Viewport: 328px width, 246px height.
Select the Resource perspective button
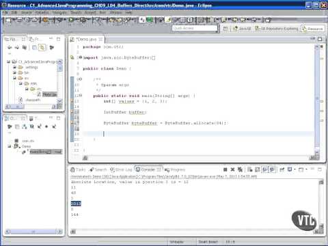[x=312, y=29]
